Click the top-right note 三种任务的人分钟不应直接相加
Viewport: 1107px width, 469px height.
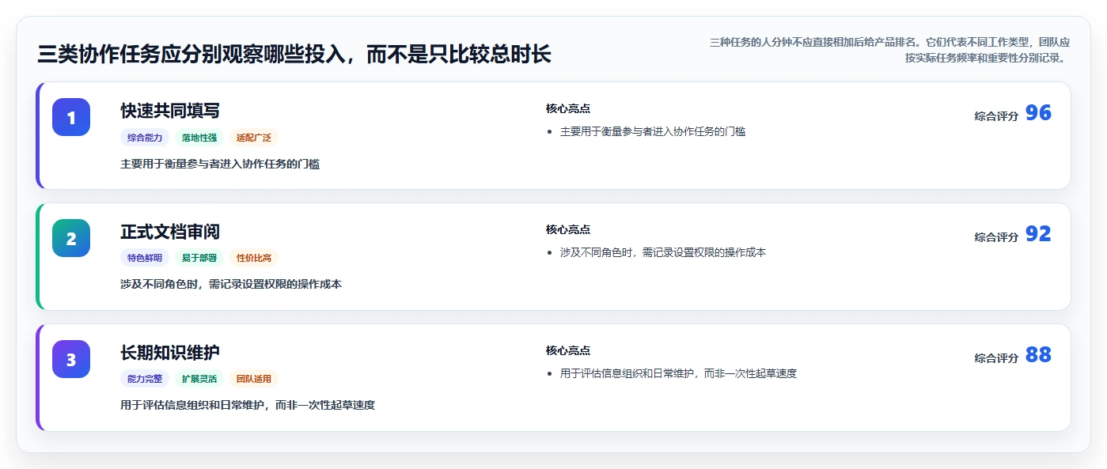[889, 50]
